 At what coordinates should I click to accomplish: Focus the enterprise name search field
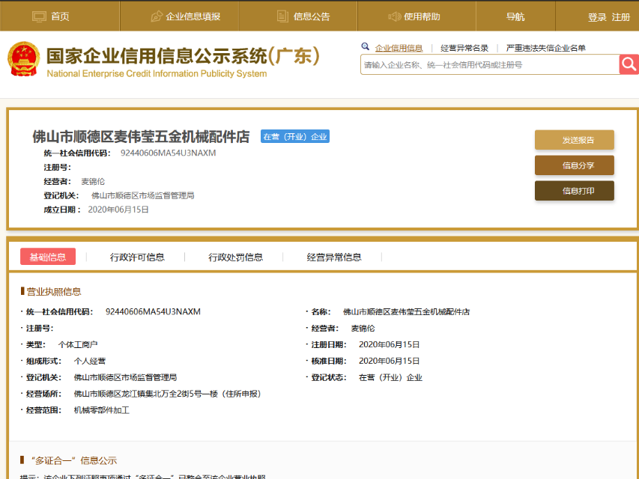pyautogui.click(x=490, y=65)
